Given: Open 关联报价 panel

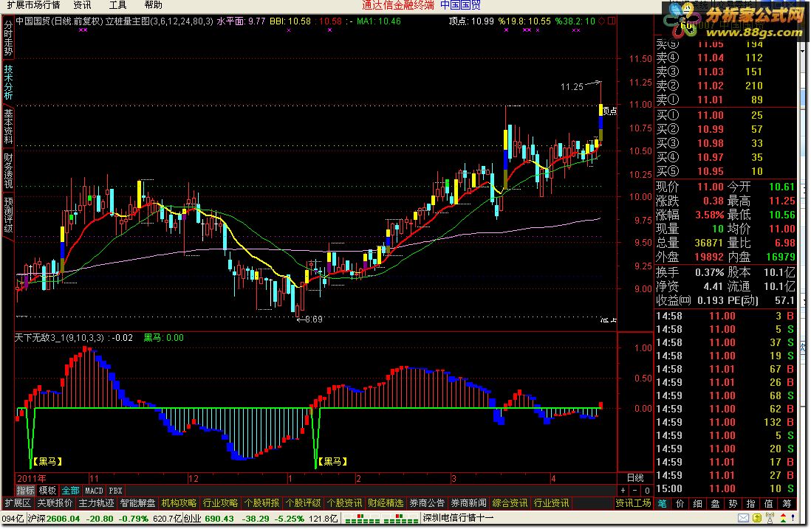Looking at the screenshot, I should pos(55,503).
